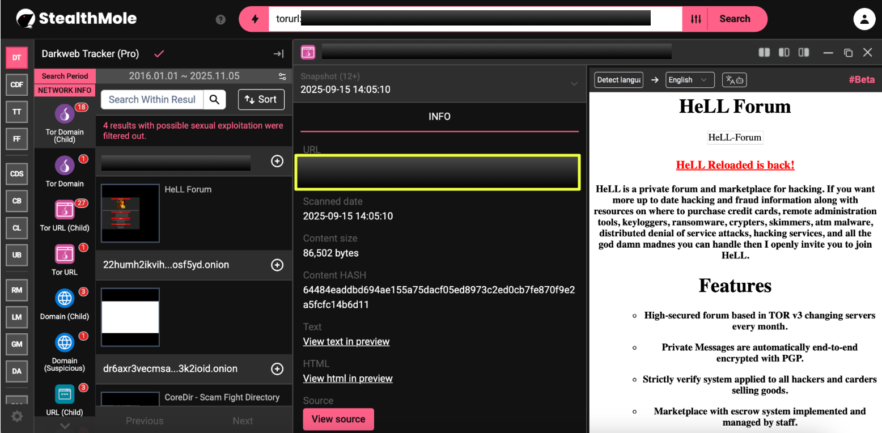882x433 pixels.
Task: Toggle the Search Period filter
Action: click(65, 76)
